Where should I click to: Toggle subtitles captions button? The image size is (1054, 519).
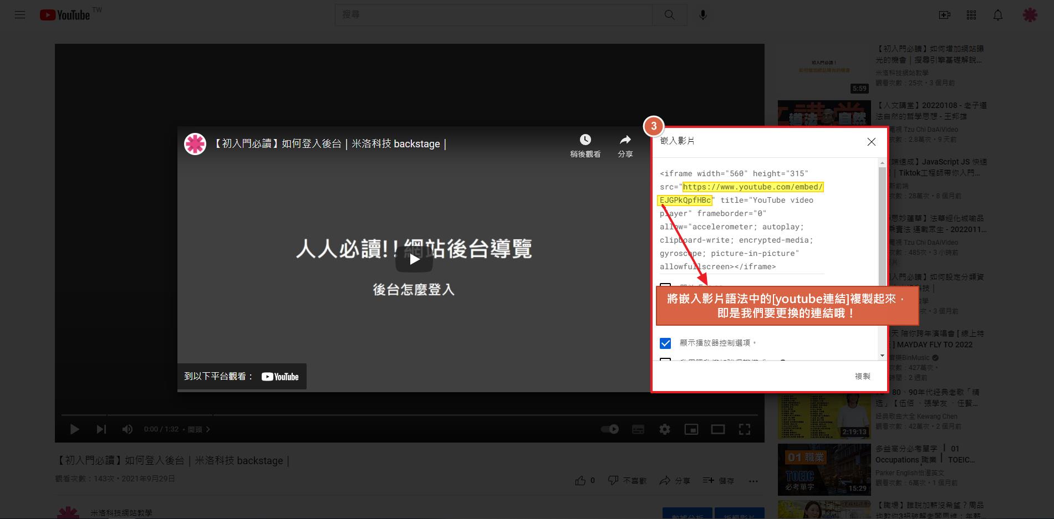coord(638,429)
